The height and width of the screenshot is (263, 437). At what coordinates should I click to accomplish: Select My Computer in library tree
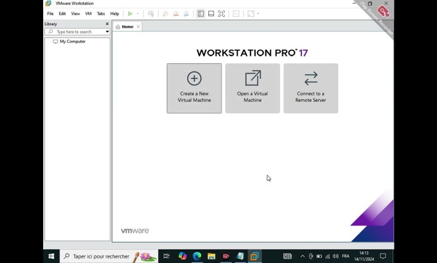click(x=72, y=41)
